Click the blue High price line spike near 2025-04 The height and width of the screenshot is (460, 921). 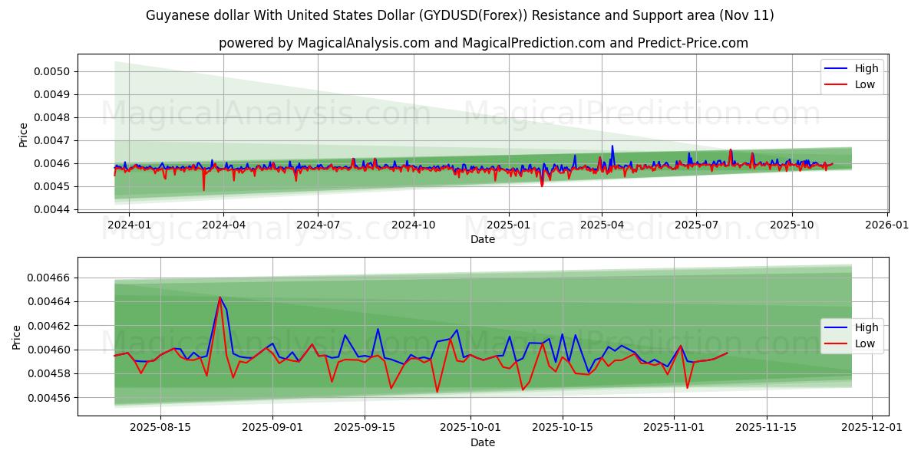point(612,147)
